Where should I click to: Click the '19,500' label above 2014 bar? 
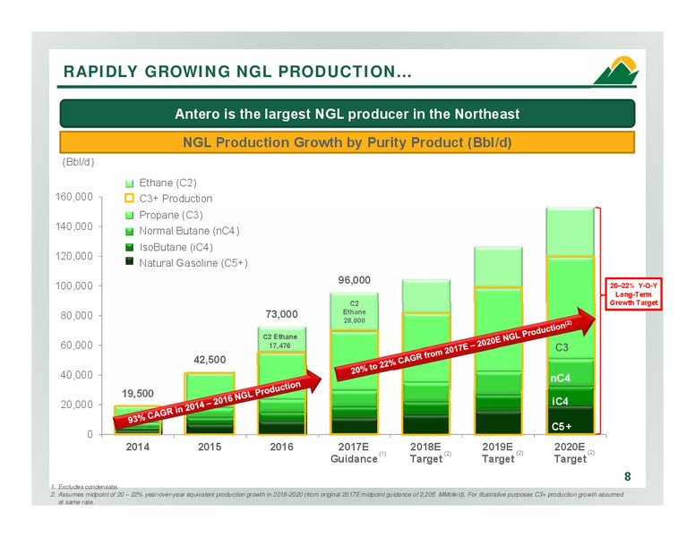coord(138,394)
